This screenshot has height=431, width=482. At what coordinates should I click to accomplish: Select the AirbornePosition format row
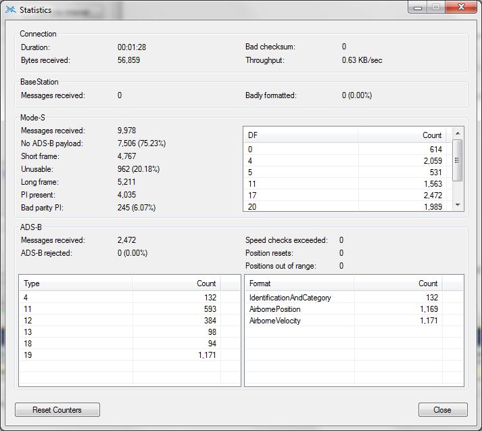click(x=343, y=309)
